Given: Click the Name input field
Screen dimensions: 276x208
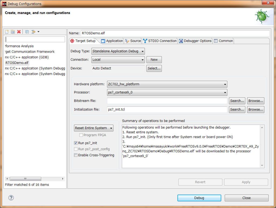Looking at the screenshot, I should [175, 33].
